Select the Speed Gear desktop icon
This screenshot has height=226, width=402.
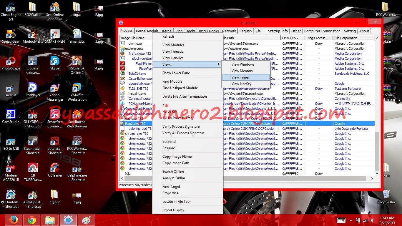11,36
